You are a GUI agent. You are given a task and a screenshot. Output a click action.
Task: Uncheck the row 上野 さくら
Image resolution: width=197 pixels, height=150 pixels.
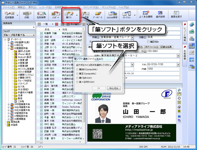[x=42, y=47]
